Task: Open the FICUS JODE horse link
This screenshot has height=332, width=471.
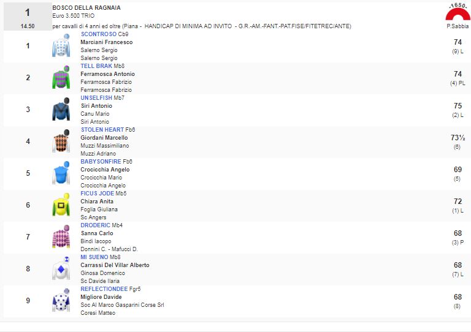Action: coord(98,194)
